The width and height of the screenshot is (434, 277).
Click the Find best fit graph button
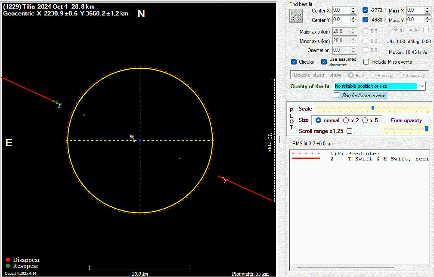pos(296,15)
